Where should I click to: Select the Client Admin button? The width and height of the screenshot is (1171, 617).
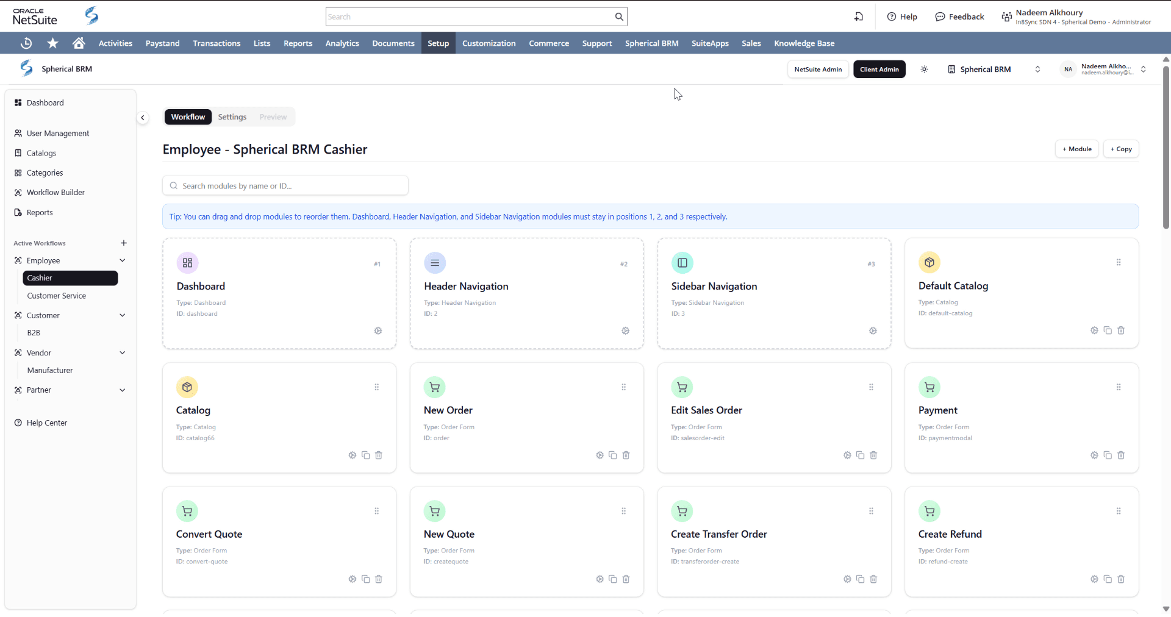[x=879, y=70]
